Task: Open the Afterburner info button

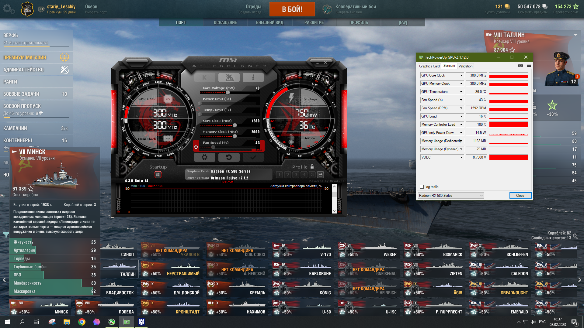Action: coord(253,78)
